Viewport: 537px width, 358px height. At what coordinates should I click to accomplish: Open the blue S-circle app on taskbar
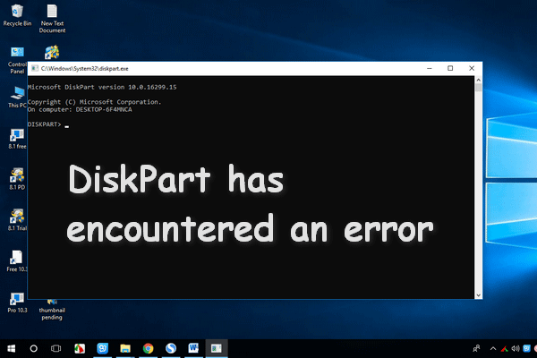pos(171,348)
